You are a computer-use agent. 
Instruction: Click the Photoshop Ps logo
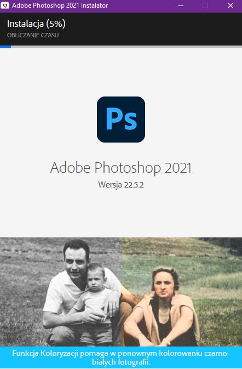click(121, 120)
